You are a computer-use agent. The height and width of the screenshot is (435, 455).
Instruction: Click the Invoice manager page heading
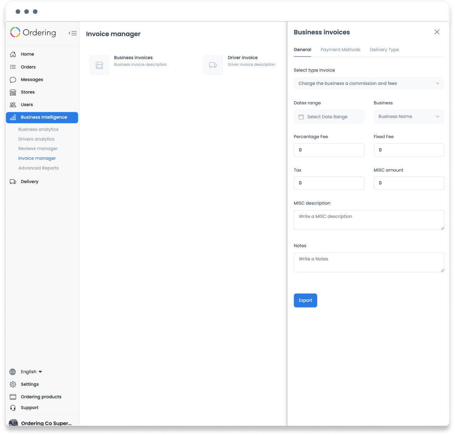[x=113, y=34]
